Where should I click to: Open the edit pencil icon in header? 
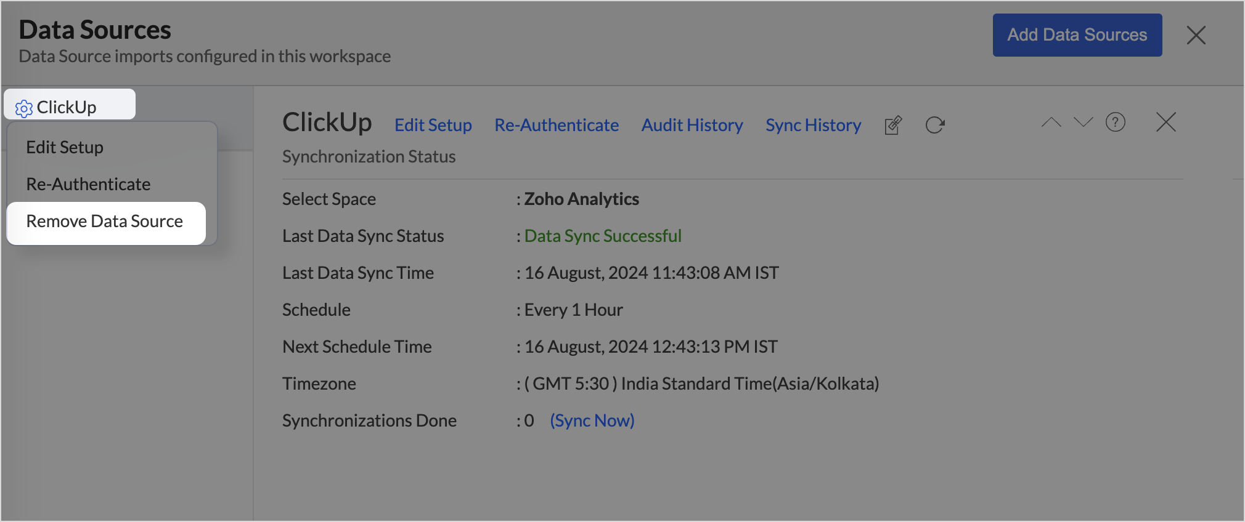pos(893,125)
